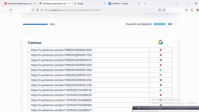Click URL ending 094561383
This screenshot has height=112, width=199.
click(61, 70)
